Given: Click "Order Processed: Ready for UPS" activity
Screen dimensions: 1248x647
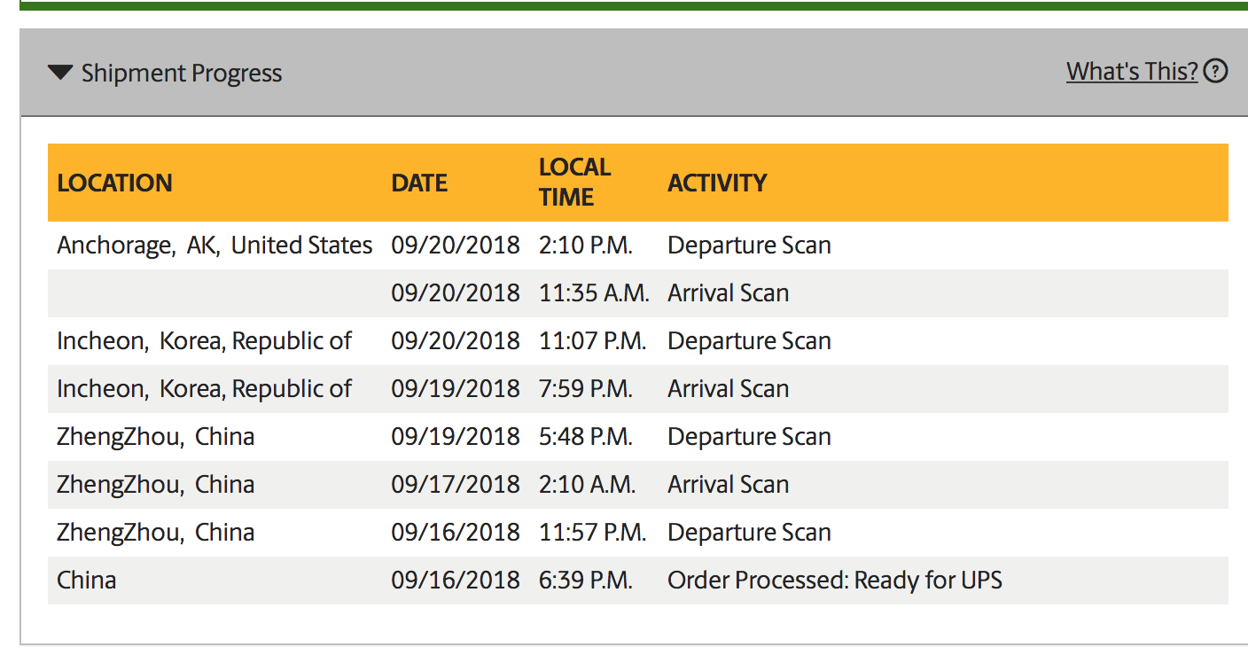Looking at the screenshot, I should [x=834, y=580].
